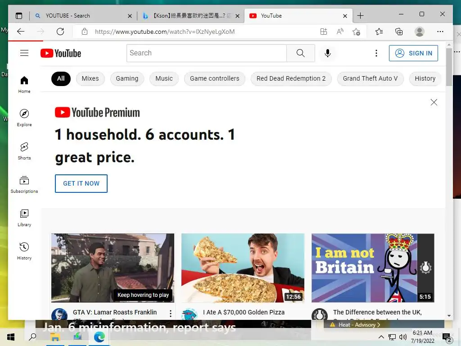
Task: Select Red Dead Redemption 2 chip
Action: 291,78
